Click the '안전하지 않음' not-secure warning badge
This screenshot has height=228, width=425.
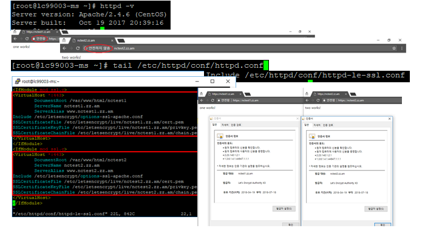[98, 48]
